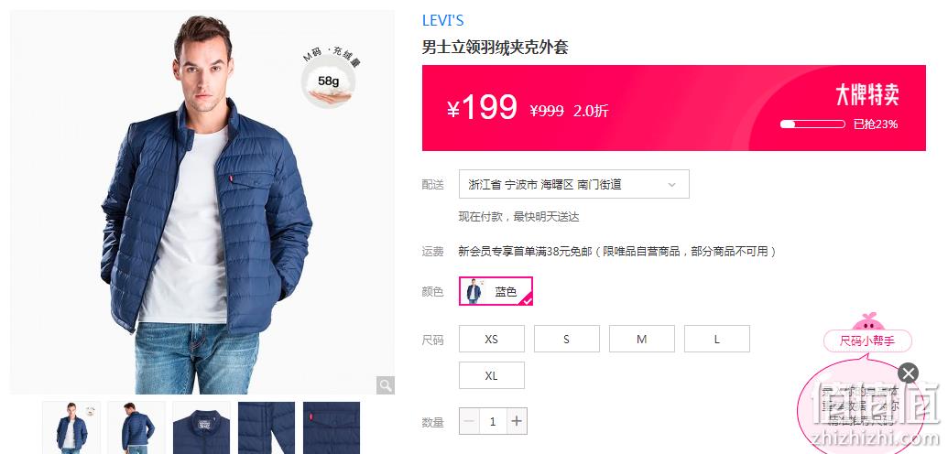The height and width of the screenshot is (454, 948).
Task: Click the chevron arrow in address selector
Action: click(x=671, y=185)
